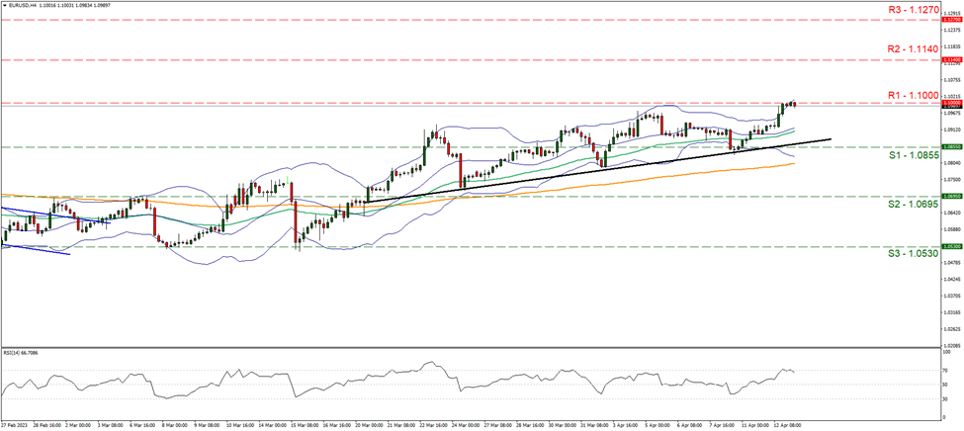Click the red 1.11400 price tag on axis
The width and height of the screenshot is (964, 431).
click(951, 60)
